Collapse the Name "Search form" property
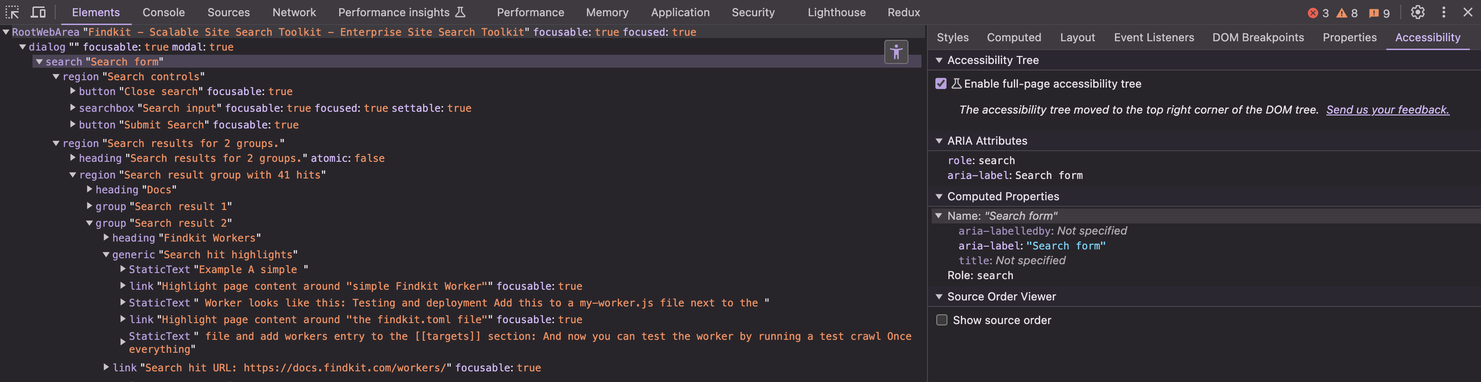Screen dimensions: 1481x382 click(x=939, y=216)
